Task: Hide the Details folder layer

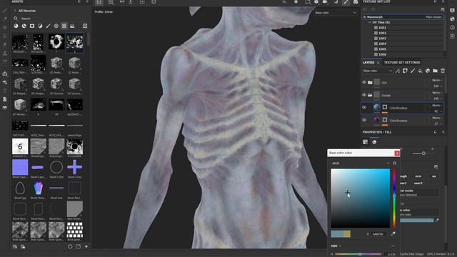Action: pos(364,95)
